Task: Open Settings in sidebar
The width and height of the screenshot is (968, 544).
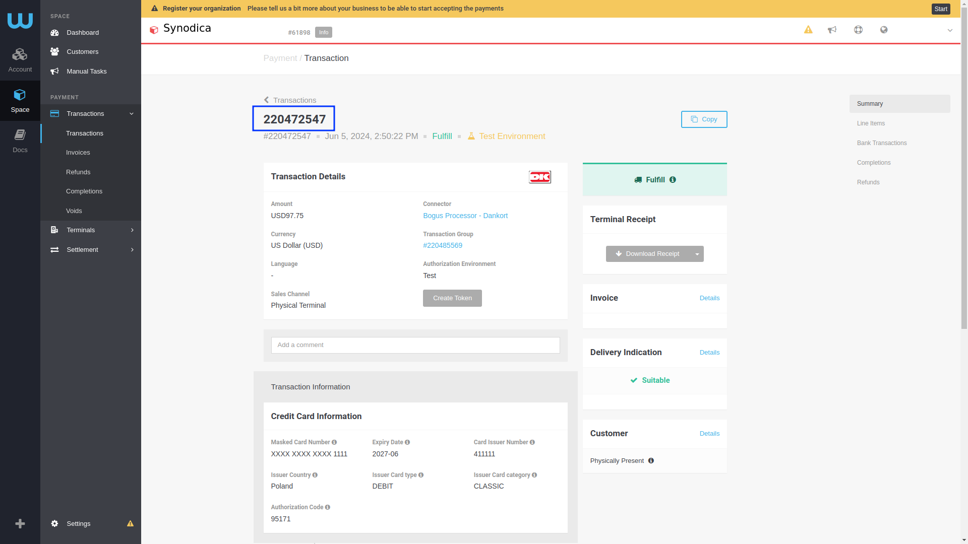Action: [x=79, y=524]
